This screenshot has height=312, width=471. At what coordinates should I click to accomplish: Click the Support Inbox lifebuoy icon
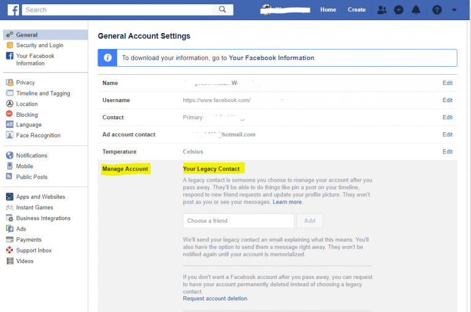[10, 250]
